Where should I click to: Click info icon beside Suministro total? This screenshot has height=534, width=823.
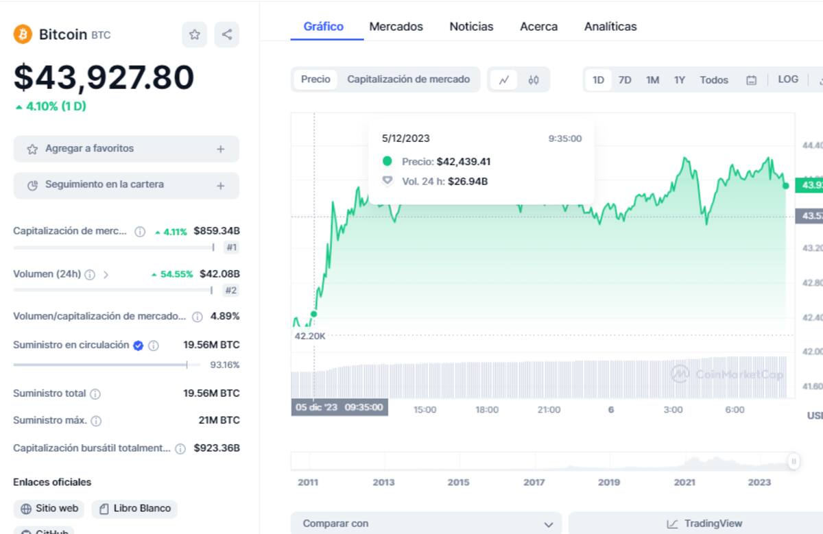pyautogui.click(x=95, y=394)
